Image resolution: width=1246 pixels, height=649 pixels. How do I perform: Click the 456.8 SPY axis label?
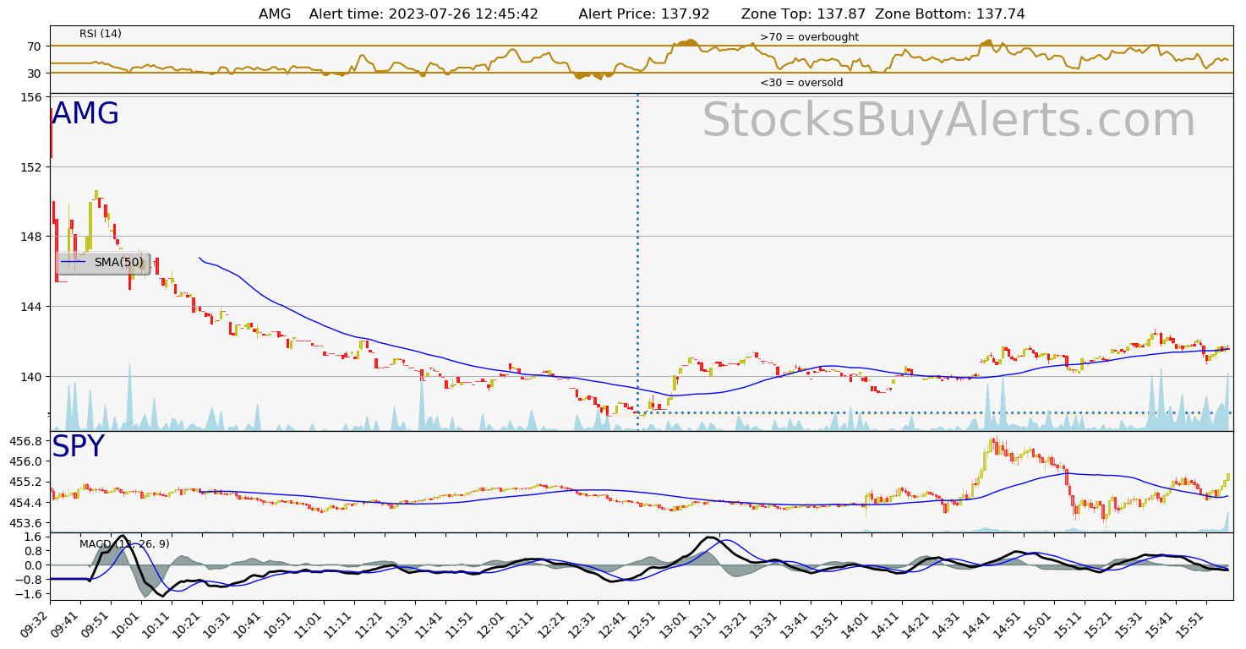point(26,441)
